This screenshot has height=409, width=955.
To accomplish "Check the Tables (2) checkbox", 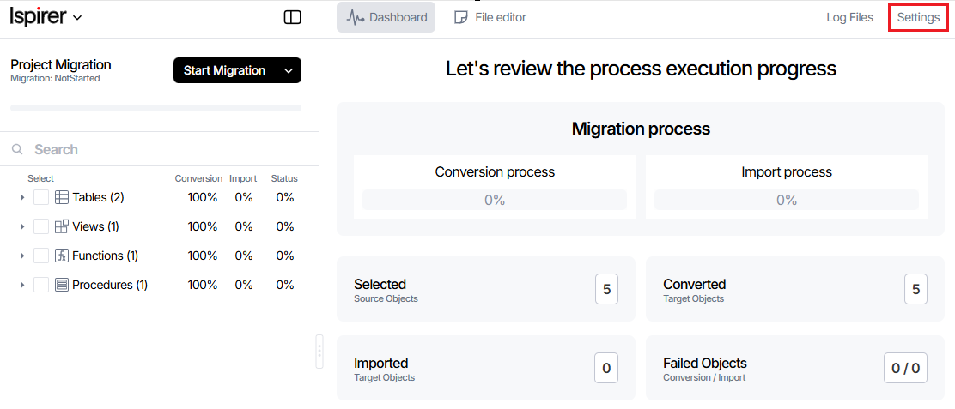I will (41, 197).
